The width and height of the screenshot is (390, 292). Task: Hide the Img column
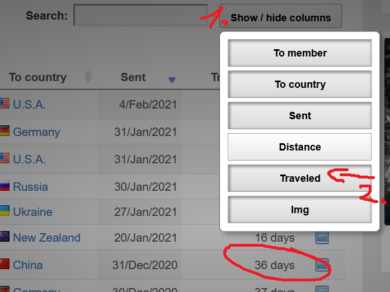coord(300,210)
